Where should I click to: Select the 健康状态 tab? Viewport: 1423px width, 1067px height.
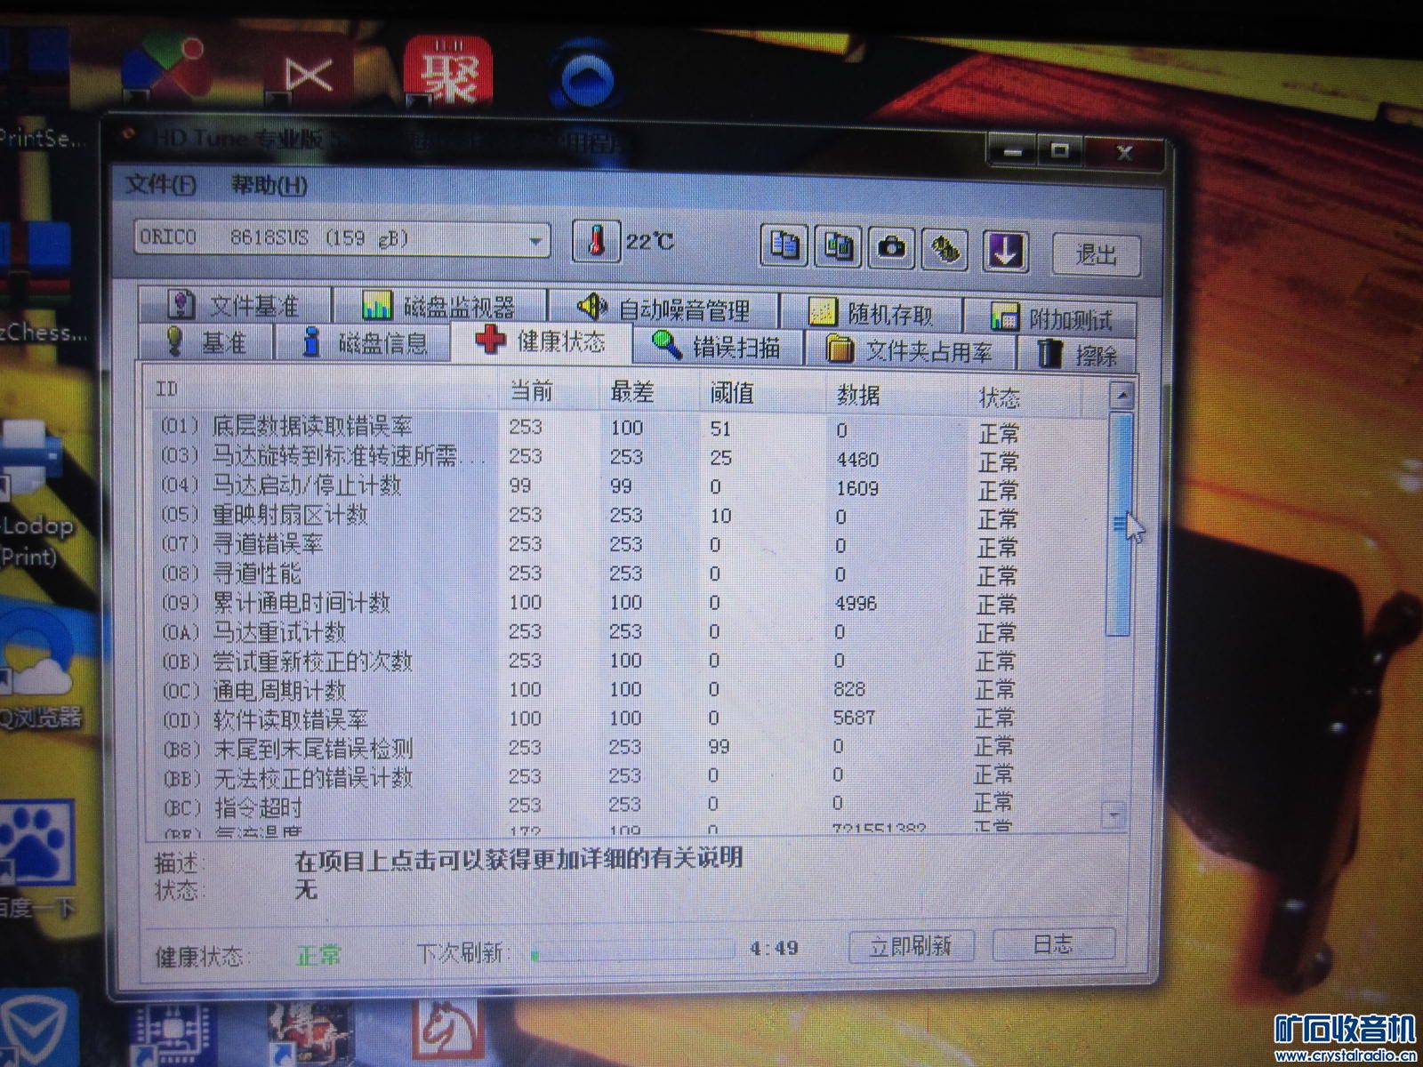click(x=541, y=341)
